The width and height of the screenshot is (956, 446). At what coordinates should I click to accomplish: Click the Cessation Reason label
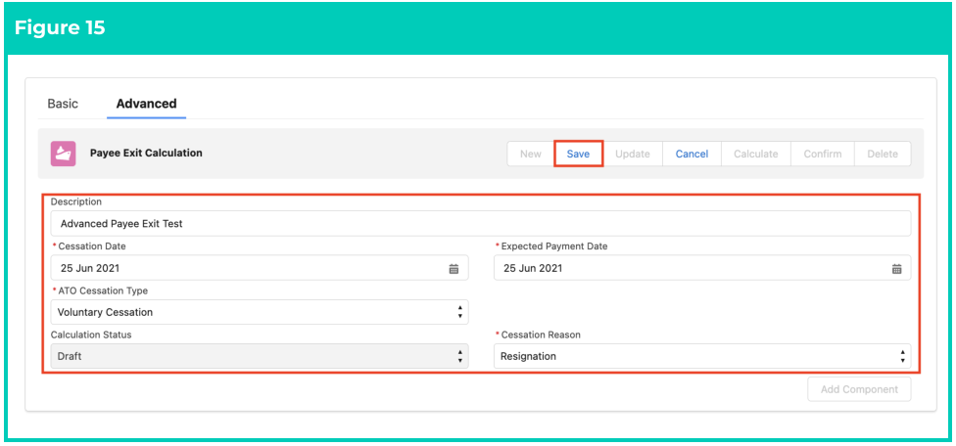point(541,334)
